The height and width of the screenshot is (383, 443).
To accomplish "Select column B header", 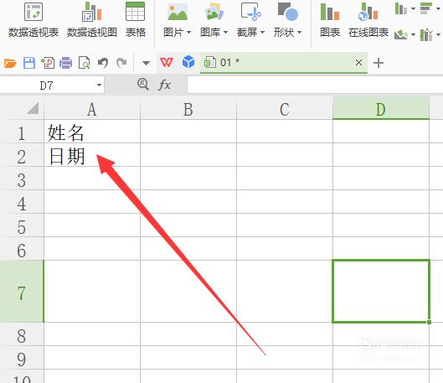I will 188,109.
